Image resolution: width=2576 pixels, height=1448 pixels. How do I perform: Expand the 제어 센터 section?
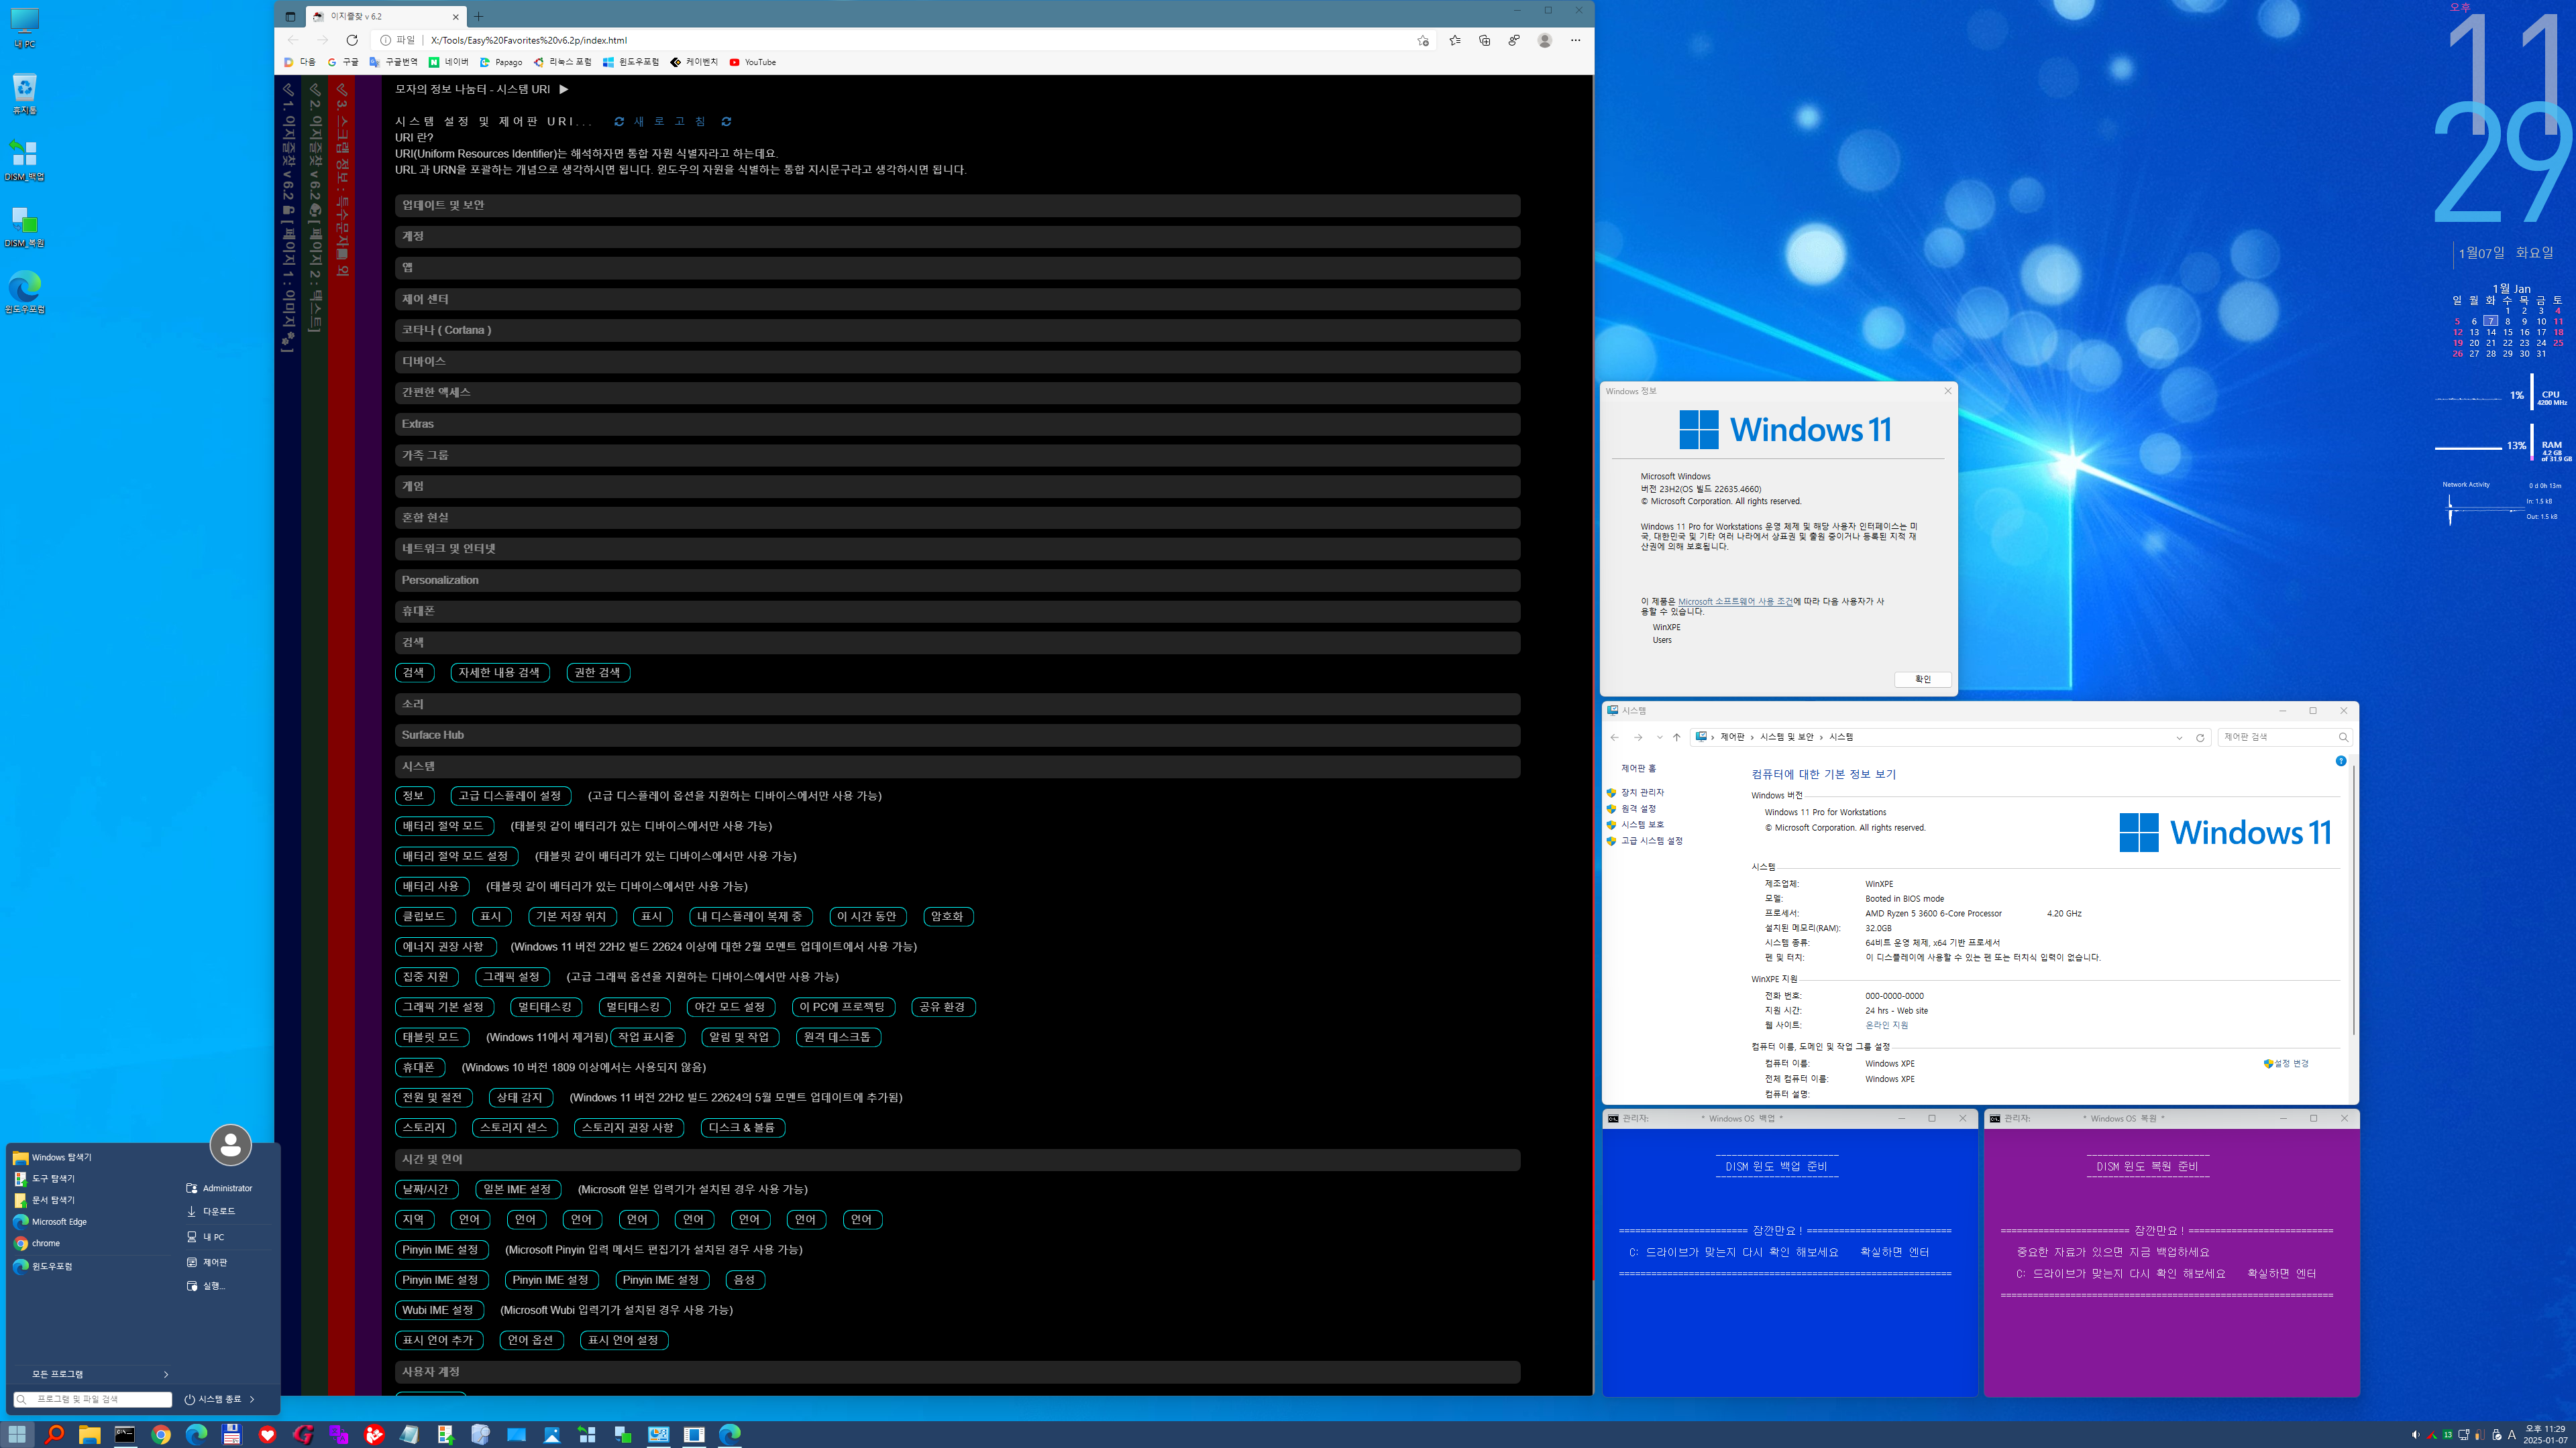click(x=957, y=299)
